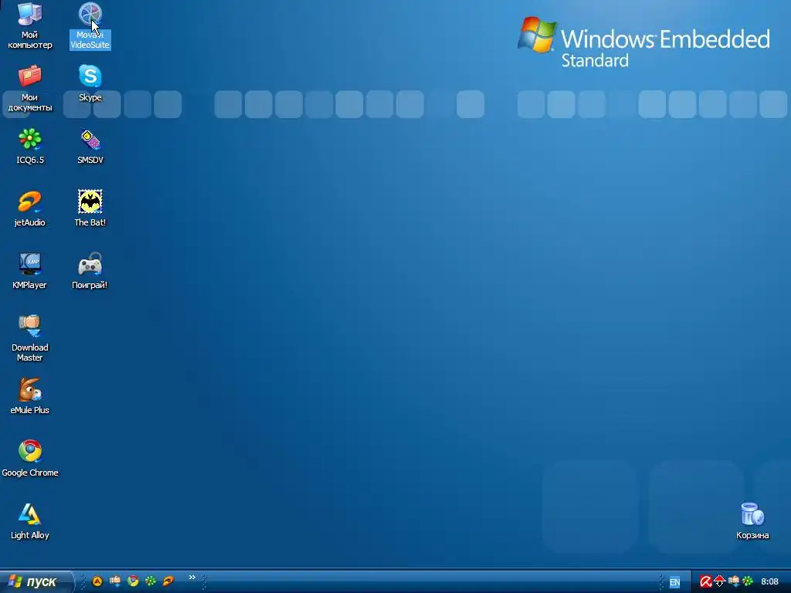This screenshot has width=791, height=593.
Task: Click the eMule Plus desktop shortcut
Action: click(x=30, y=396)
